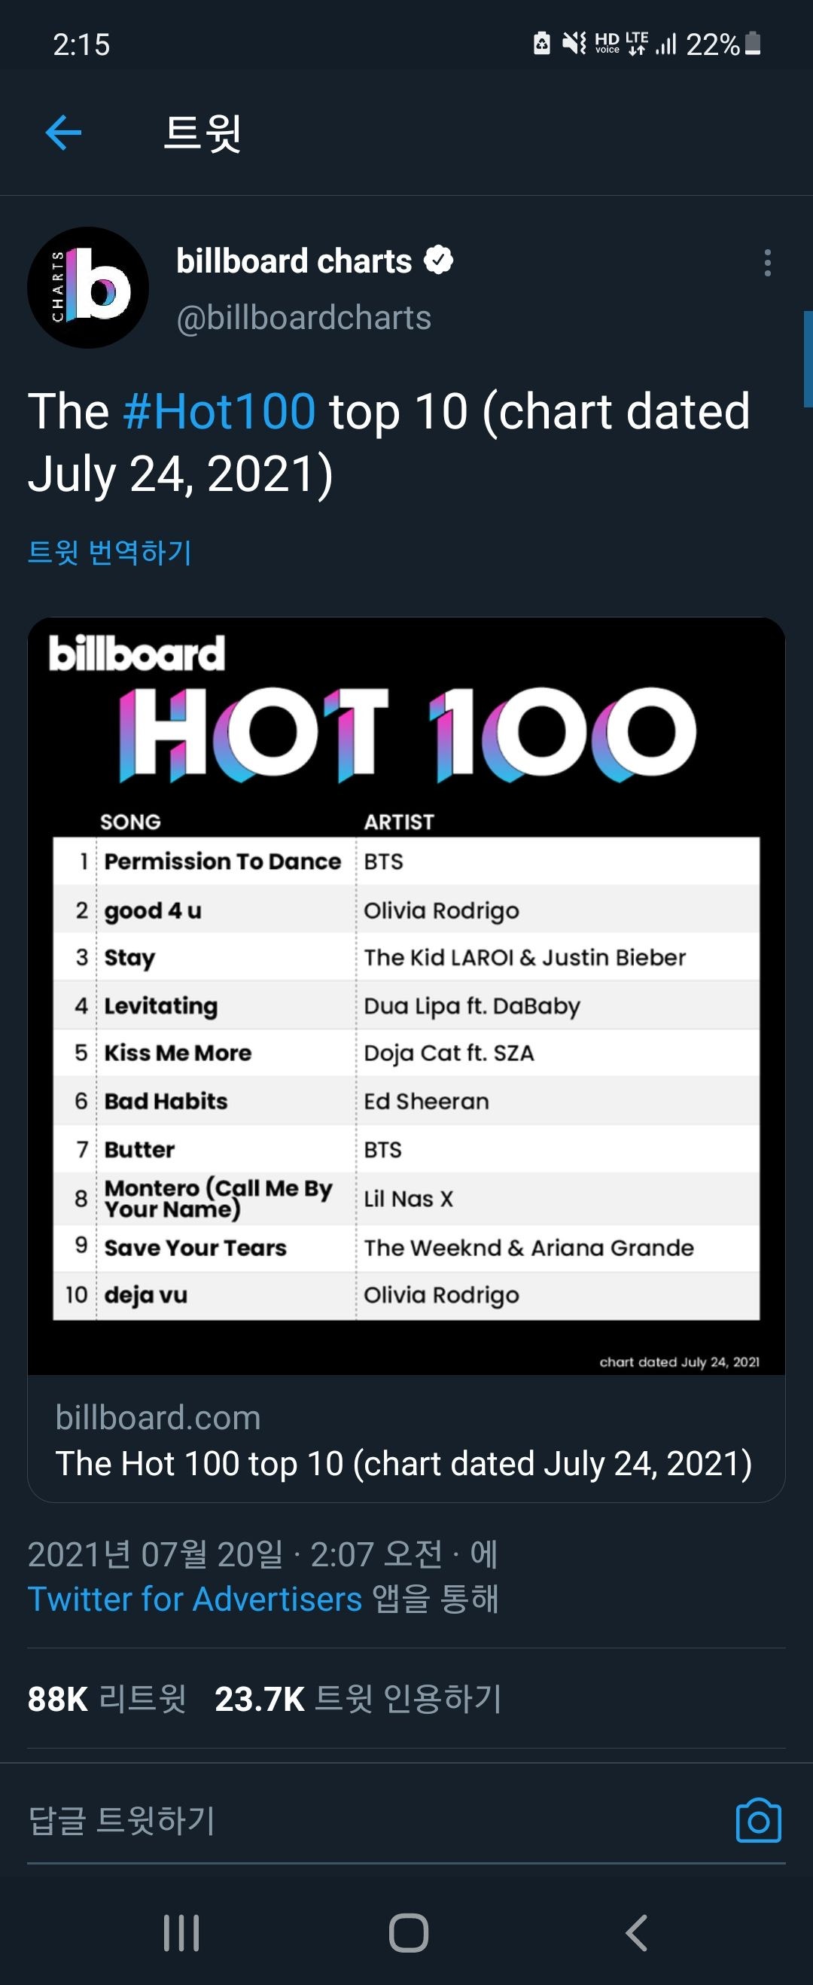Viewport: 813px width, 1985px height.
Task: Tap the verified badge next to billboard charts
Action: coord(438,261)
